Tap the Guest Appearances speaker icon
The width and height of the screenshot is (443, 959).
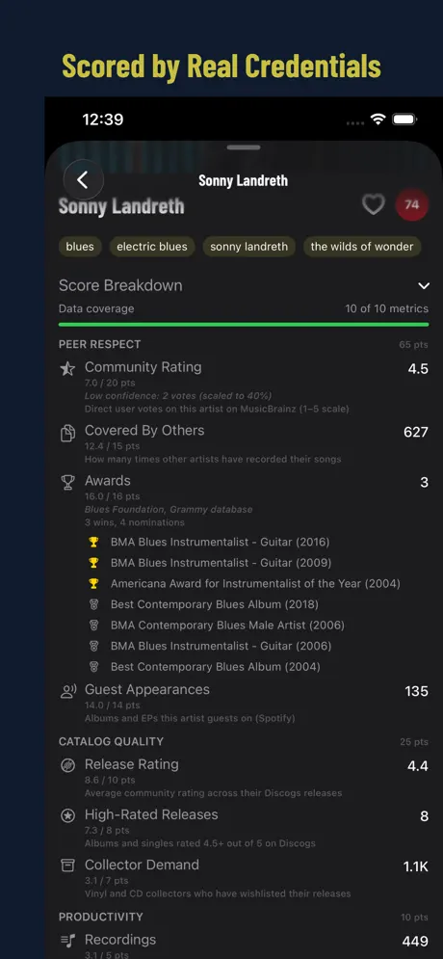pyautogui.click(x=67, y=692)
